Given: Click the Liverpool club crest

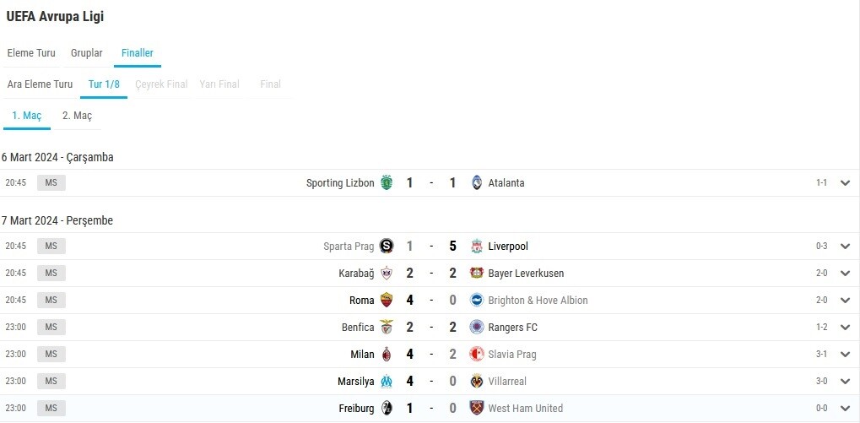Looking at the screenshot, I should coord(477,247).
